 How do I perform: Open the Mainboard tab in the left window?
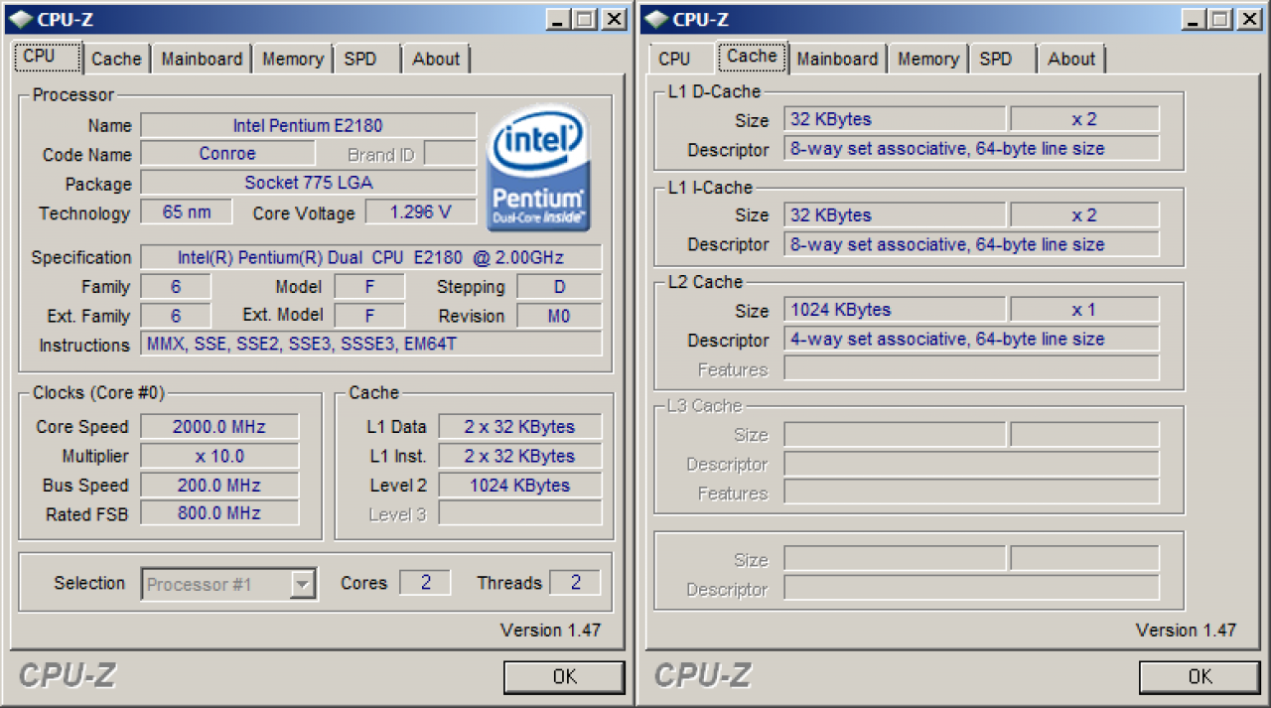[202, 59]
